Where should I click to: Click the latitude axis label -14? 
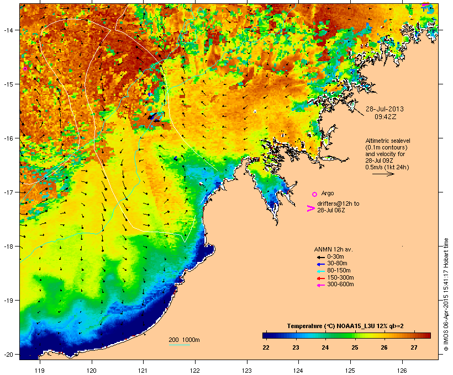(8, 30)
